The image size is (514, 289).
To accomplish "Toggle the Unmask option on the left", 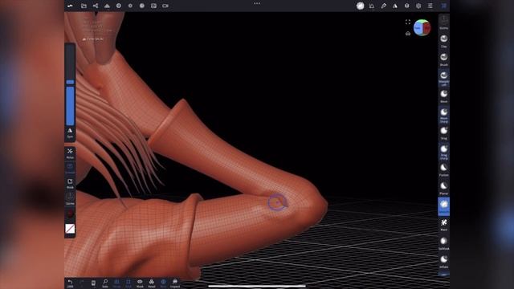I will [x=70, y=168].
